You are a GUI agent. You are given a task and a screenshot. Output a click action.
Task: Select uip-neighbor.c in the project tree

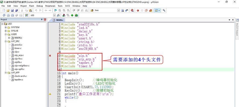pos(22,66)
